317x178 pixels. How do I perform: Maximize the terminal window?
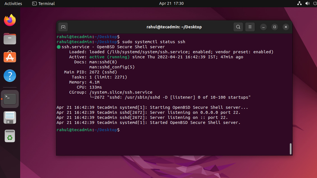click(x=274, y=27)
